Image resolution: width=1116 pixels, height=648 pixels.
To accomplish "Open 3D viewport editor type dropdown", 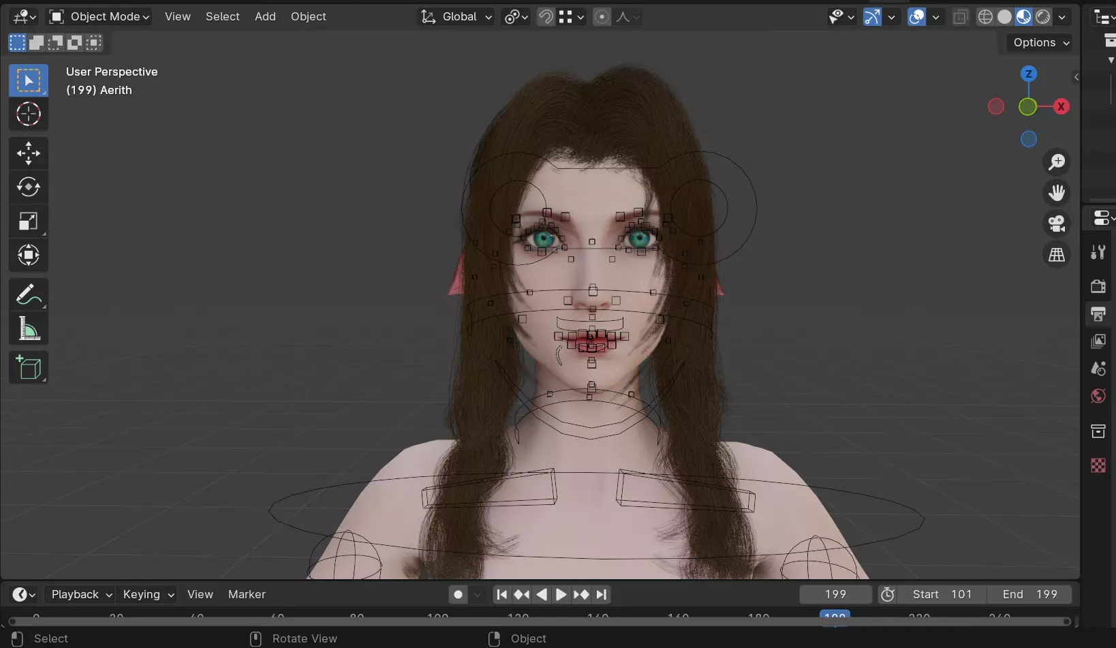I will [25, 17].
